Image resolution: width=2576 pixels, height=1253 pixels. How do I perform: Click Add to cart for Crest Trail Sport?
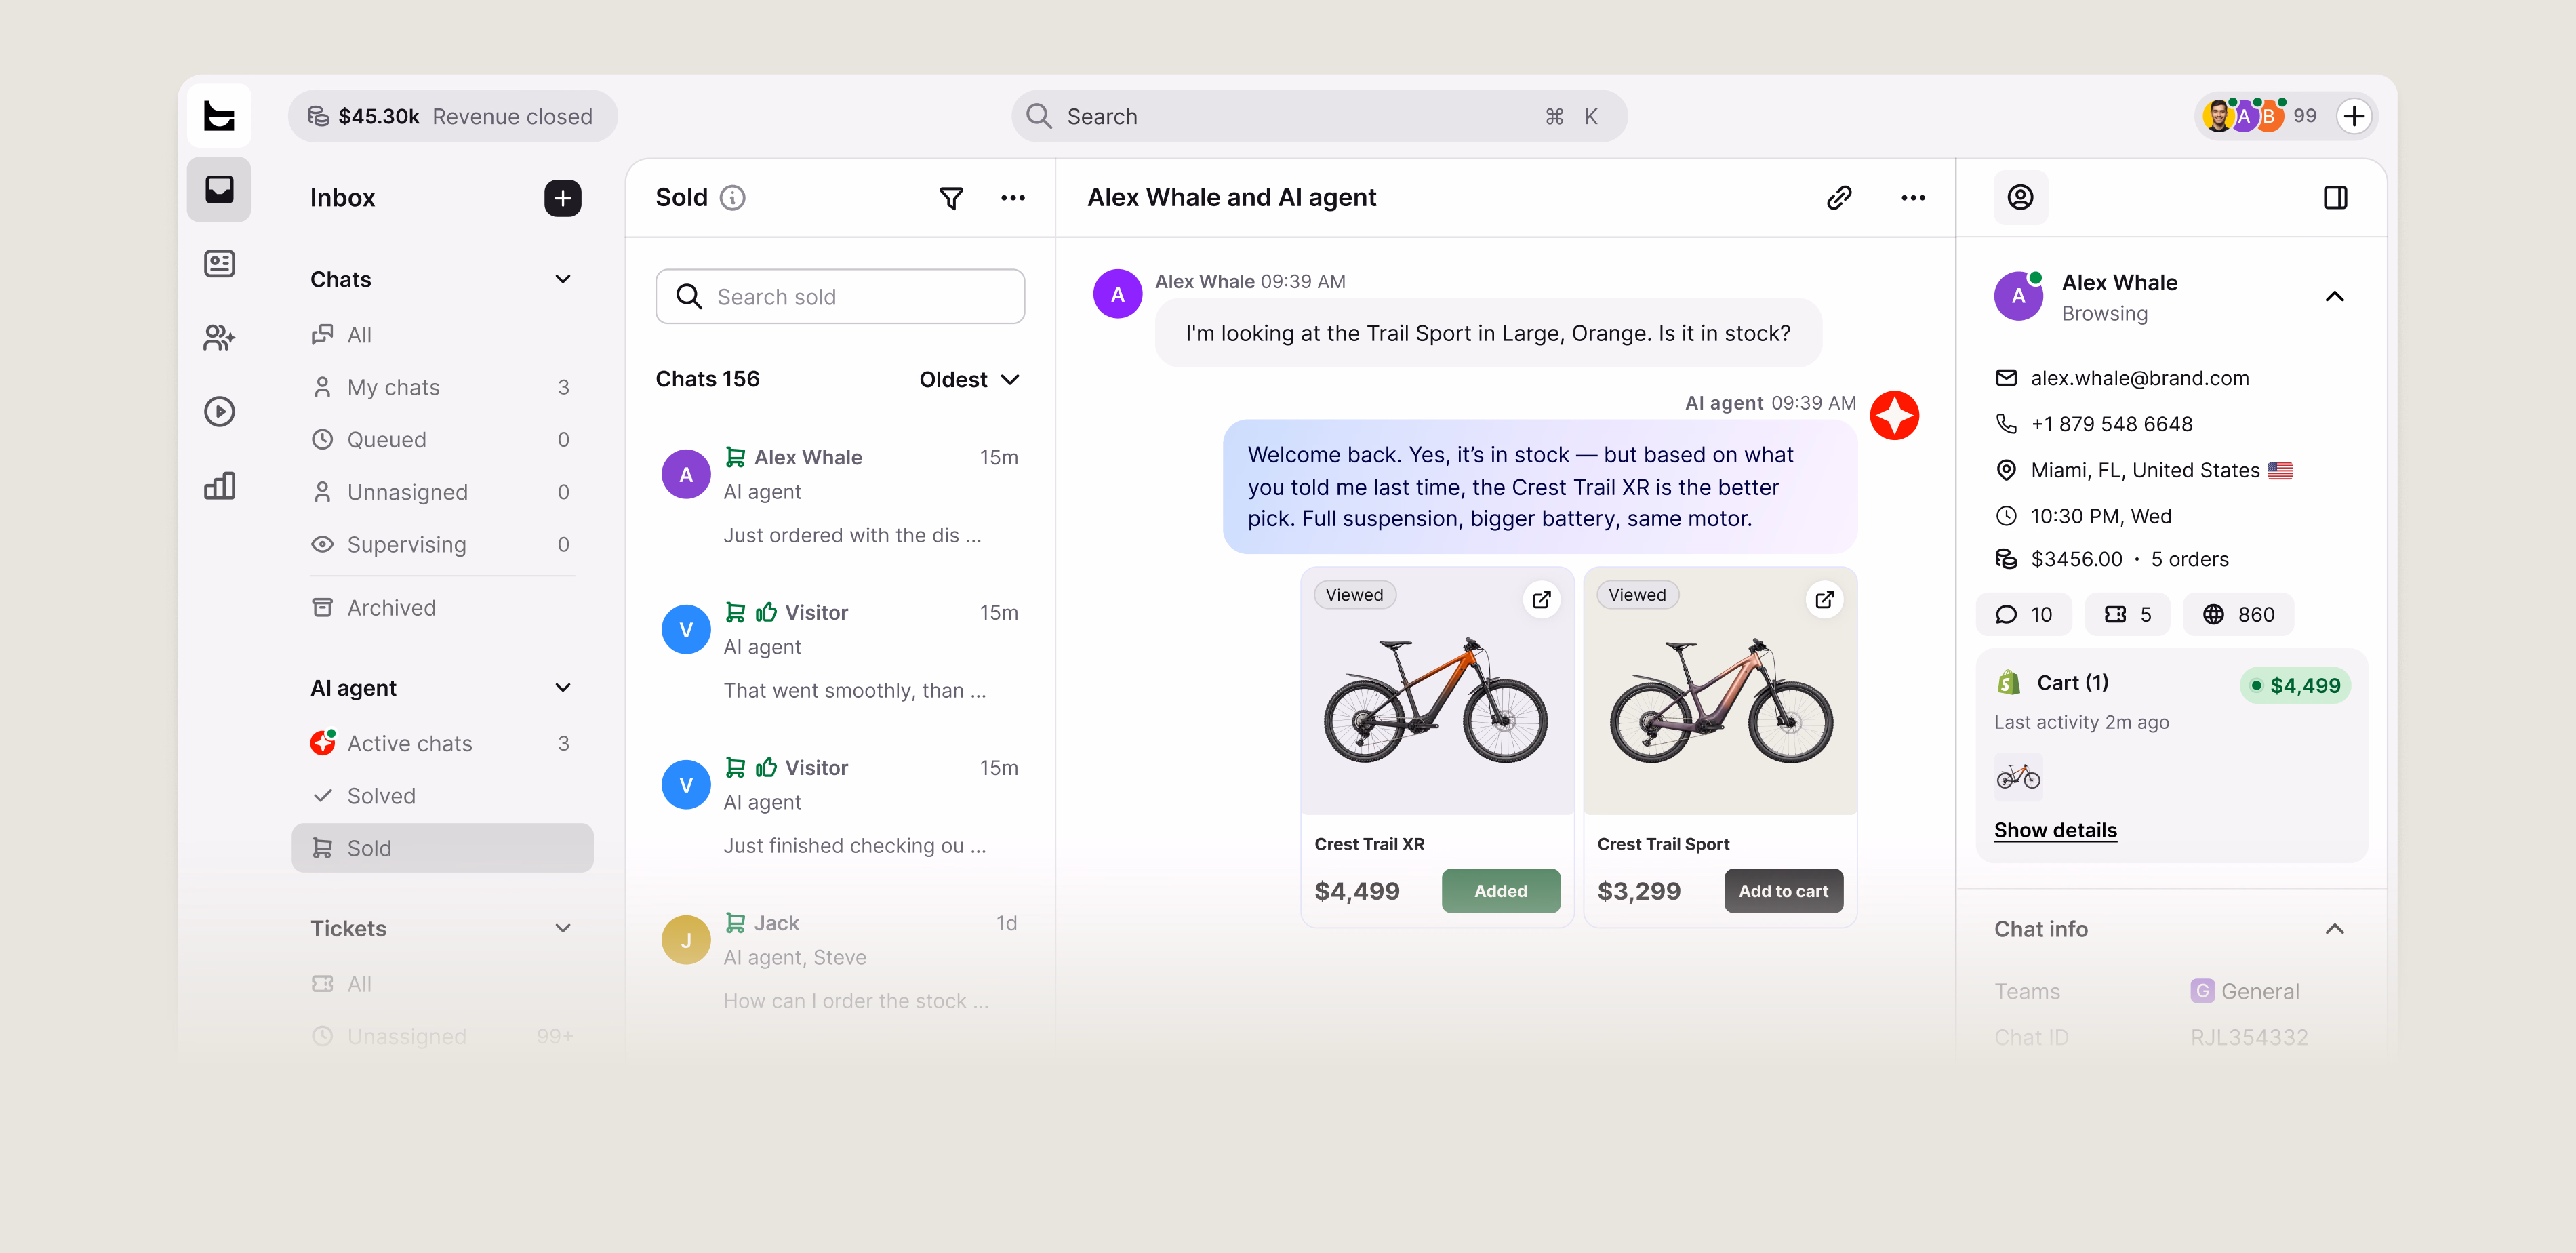1783,891
